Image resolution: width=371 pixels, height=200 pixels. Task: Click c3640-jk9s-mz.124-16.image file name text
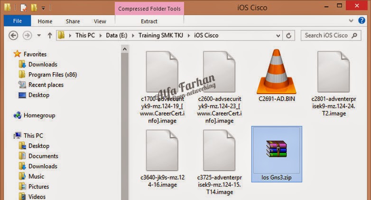click(162, 181)
